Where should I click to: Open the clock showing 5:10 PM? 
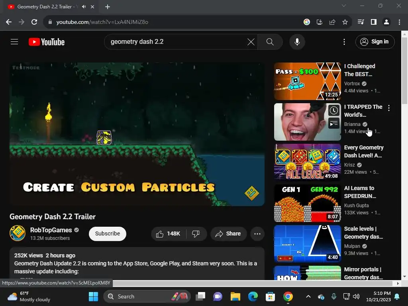379,296
